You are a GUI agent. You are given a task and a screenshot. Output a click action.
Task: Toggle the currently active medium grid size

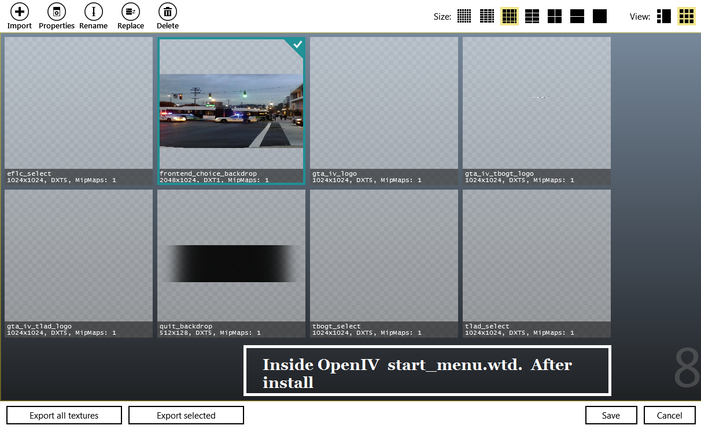click(509, 16)
